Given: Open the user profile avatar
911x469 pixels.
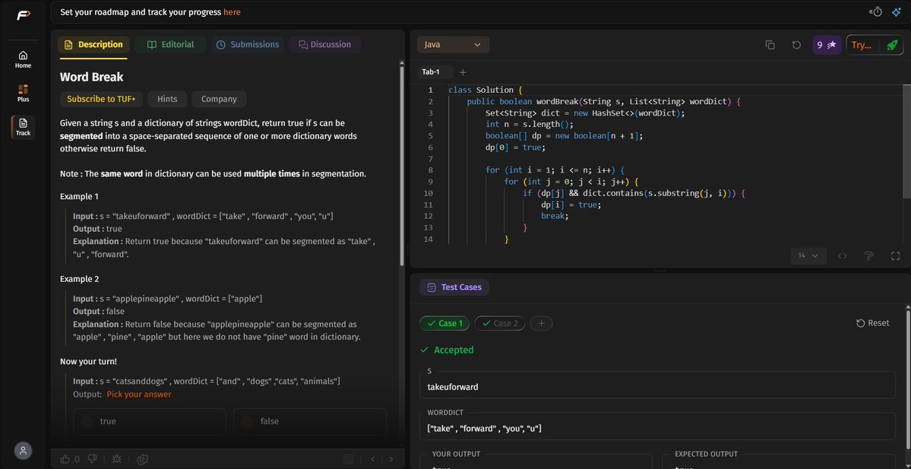Looking at the screenshot, I should click(23, 451).
